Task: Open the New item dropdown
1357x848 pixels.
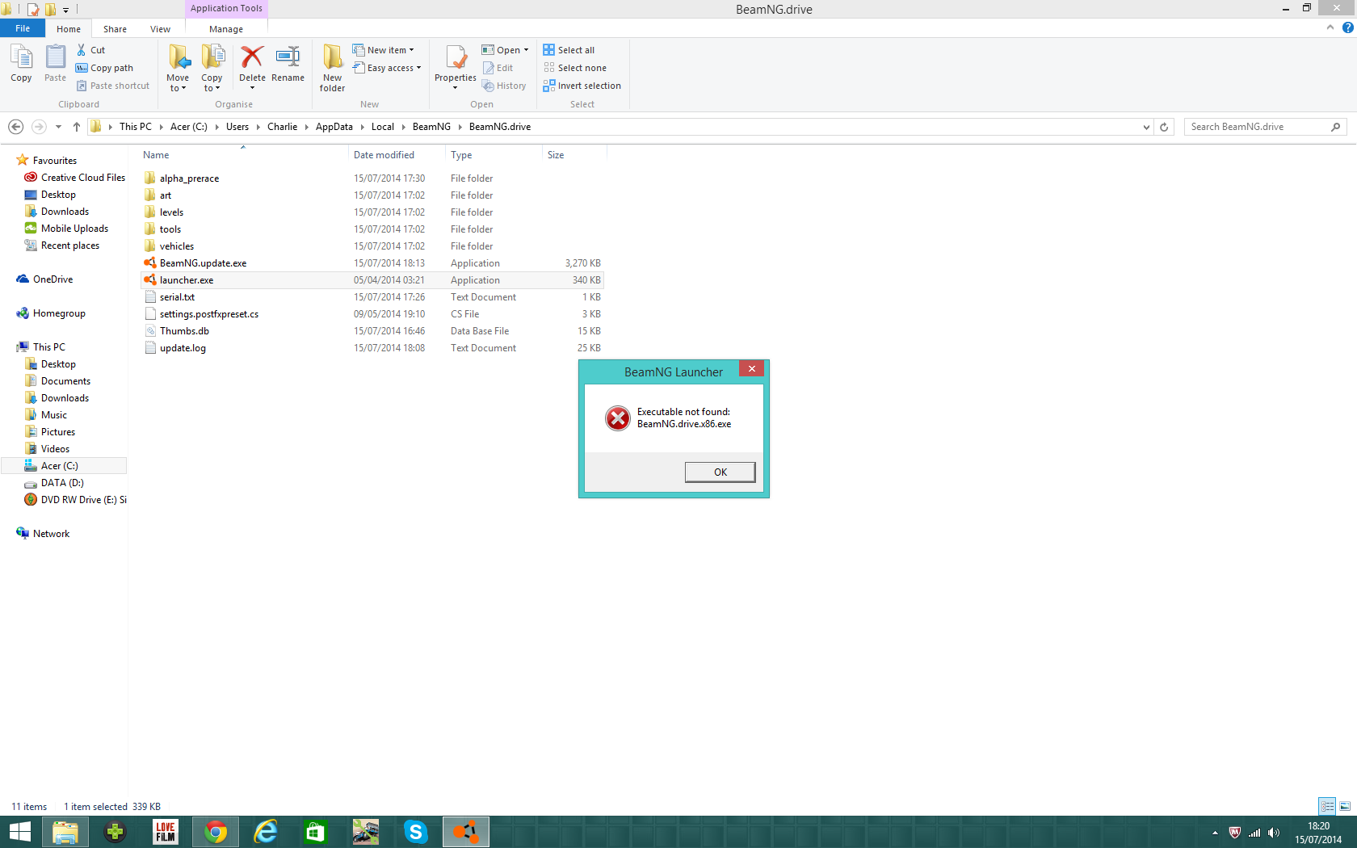Action: [x=384, y=50]
